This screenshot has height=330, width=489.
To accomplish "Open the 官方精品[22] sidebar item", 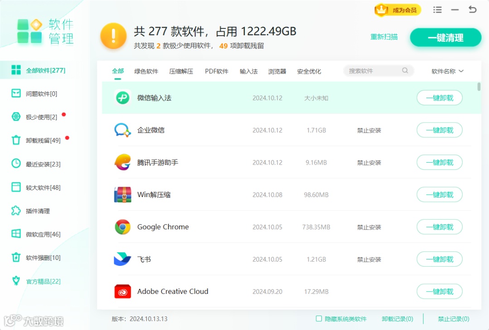I will coord(44,281).
